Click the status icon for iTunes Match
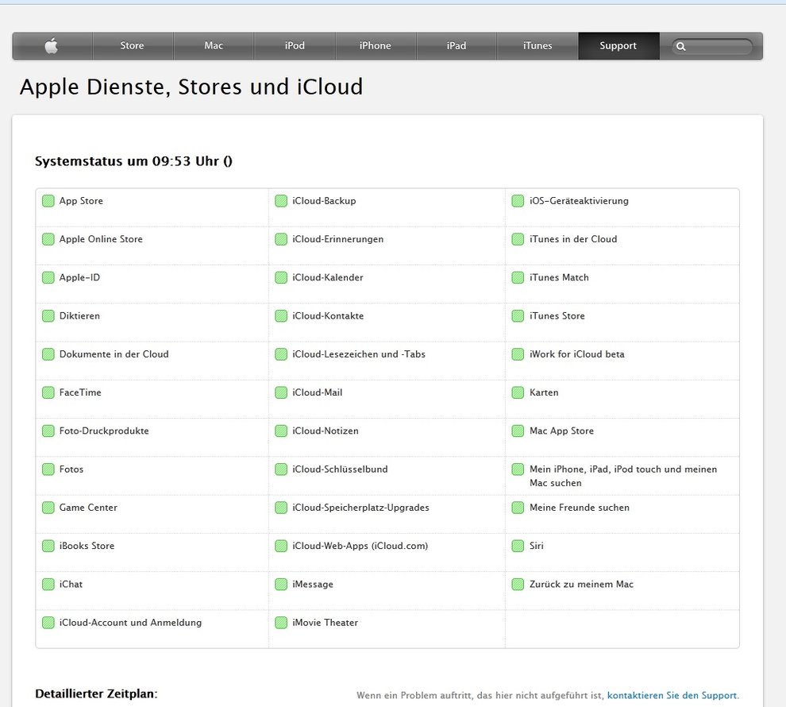Image resolution: width=786 pixels, height=707 pixels. (518, 278)
